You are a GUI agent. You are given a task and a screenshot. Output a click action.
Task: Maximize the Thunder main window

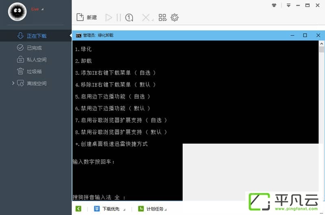[308, 5]
